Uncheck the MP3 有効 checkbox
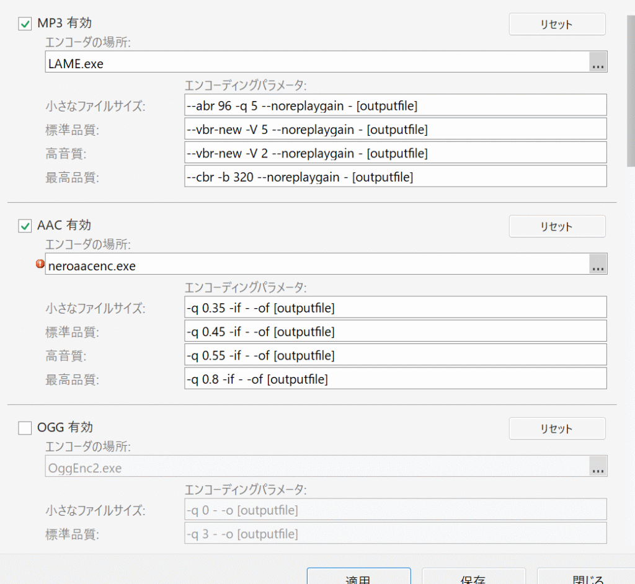This screenshot has height=584, width=635. (25, 24)
